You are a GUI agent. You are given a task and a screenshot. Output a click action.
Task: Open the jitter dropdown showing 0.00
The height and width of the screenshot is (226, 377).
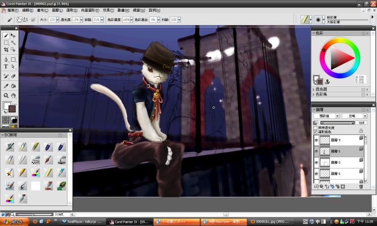(180, 20)
